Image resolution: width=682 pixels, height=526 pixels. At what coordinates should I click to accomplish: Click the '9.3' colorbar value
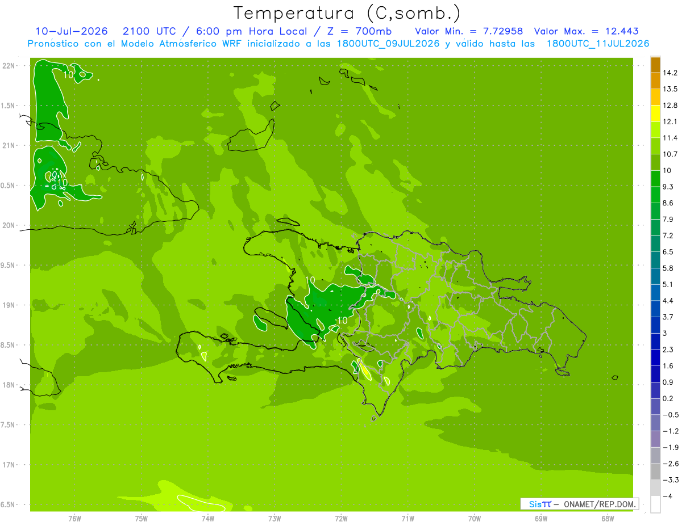[x=668, y=187]
